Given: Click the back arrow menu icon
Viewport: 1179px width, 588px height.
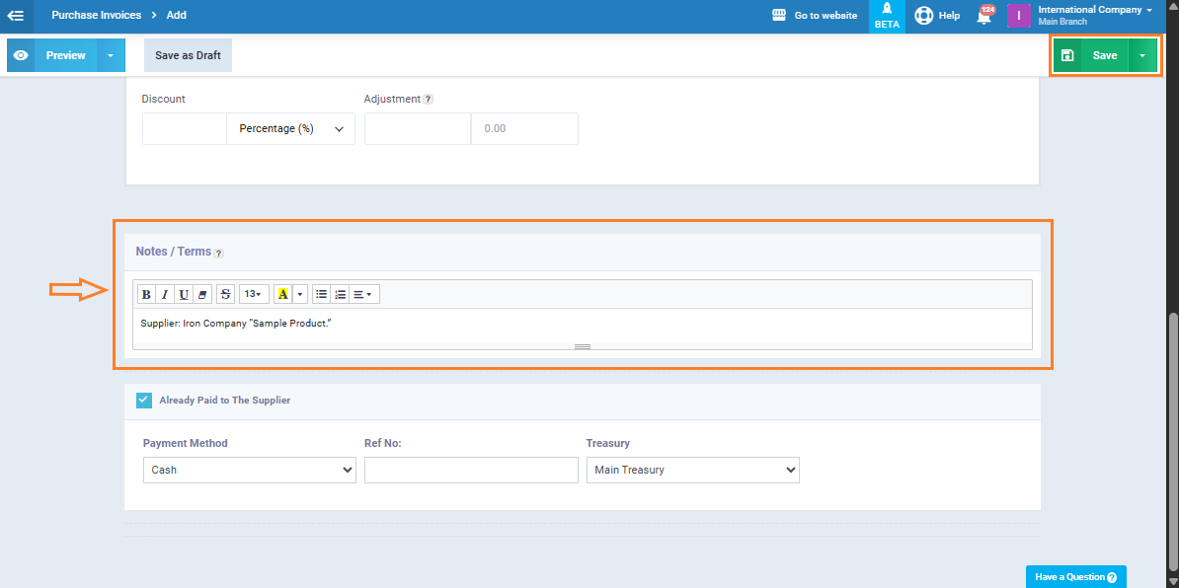Looking at the screenshot, I should click(16, 16).
